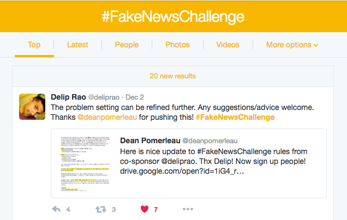This screenshot has height=220, width=347.
Task: Expand the More options dropdown
Action: [x=292, y=45]
